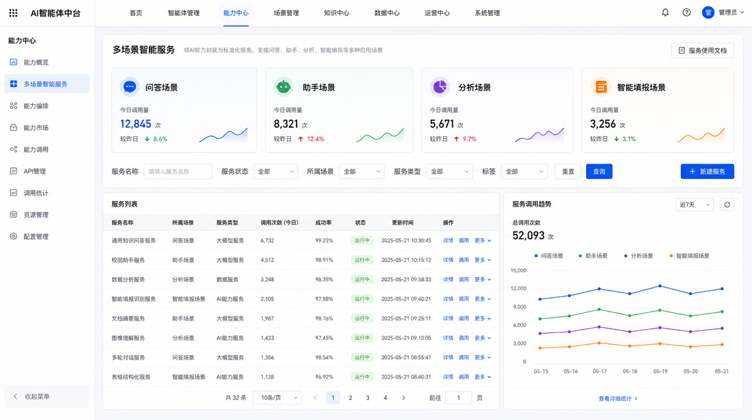Toggle 问答场景 legend series
752x420 pixels.
549,256
